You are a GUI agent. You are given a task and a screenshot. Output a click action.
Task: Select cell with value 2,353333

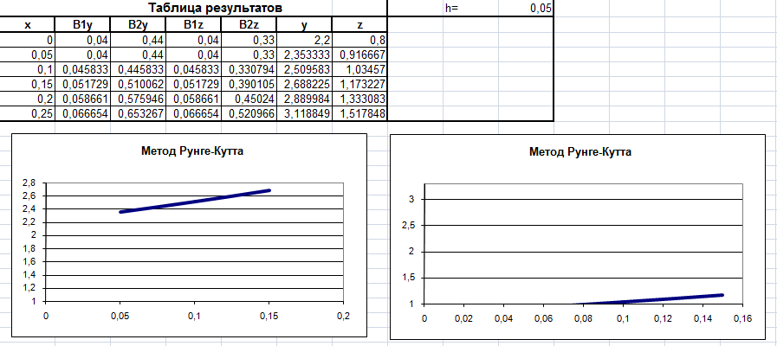point(304,54)
